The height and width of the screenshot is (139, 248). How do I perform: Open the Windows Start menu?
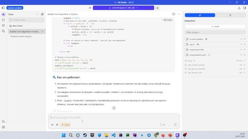[x=64, y=135]
